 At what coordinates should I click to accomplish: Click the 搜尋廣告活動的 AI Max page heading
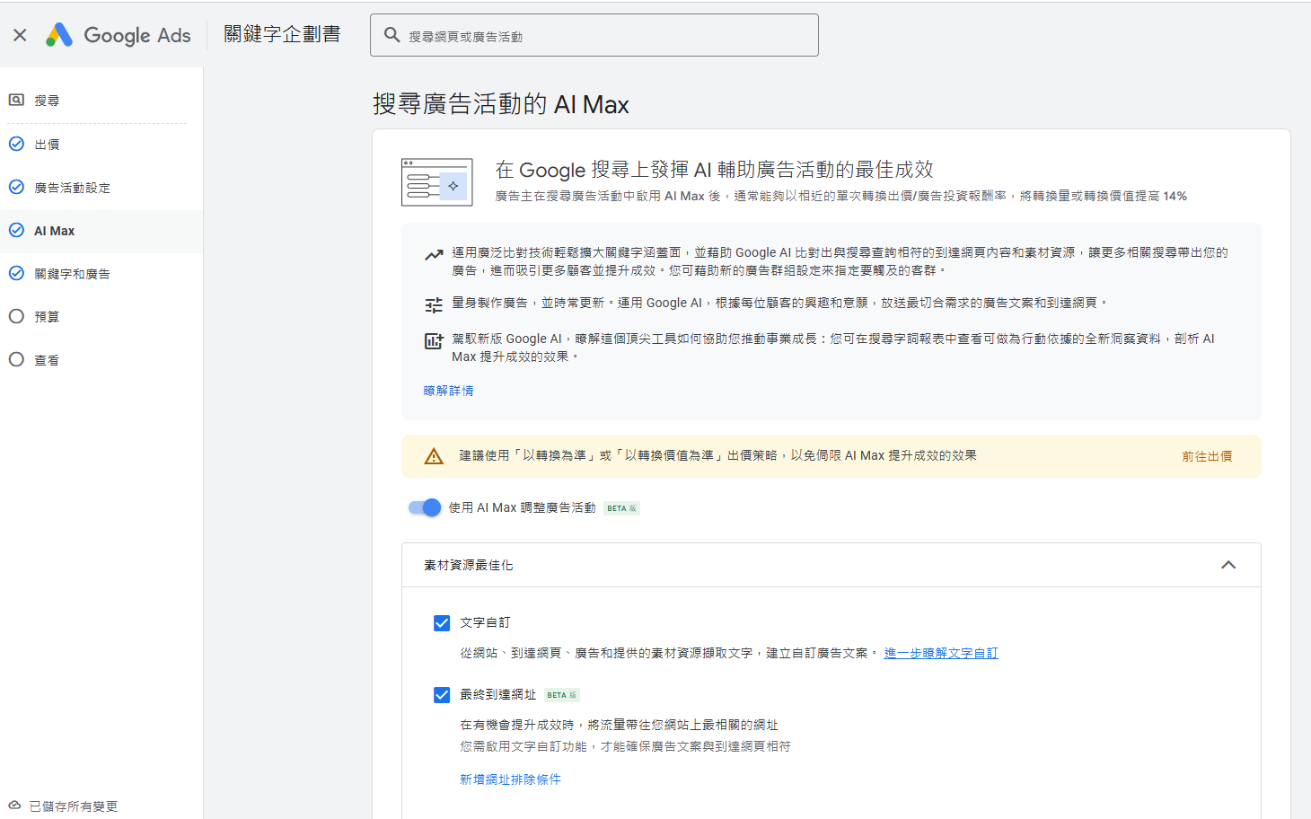click(x=501, y=104)
